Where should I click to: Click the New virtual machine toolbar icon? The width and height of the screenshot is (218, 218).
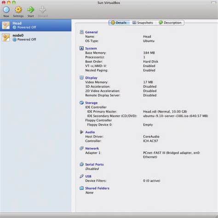pyautogui.click(x=6, y=10)
